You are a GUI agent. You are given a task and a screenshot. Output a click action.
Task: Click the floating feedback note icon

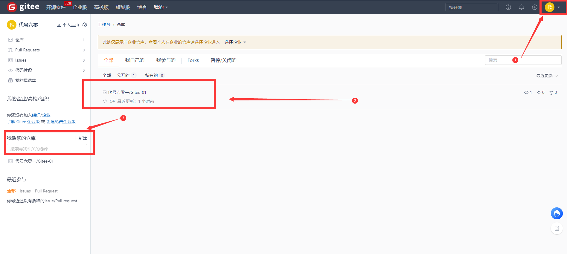click(x=557, y=228)
